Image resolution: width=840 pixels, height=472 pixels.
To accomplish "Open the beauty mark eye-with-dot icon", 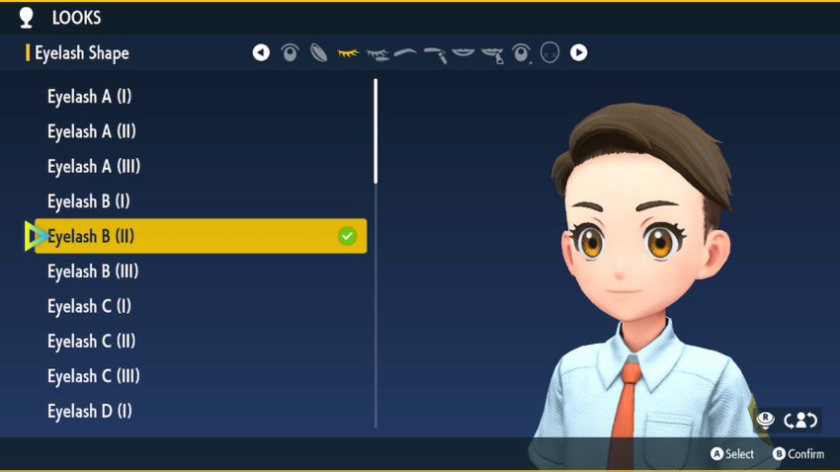I will (521, 53).
